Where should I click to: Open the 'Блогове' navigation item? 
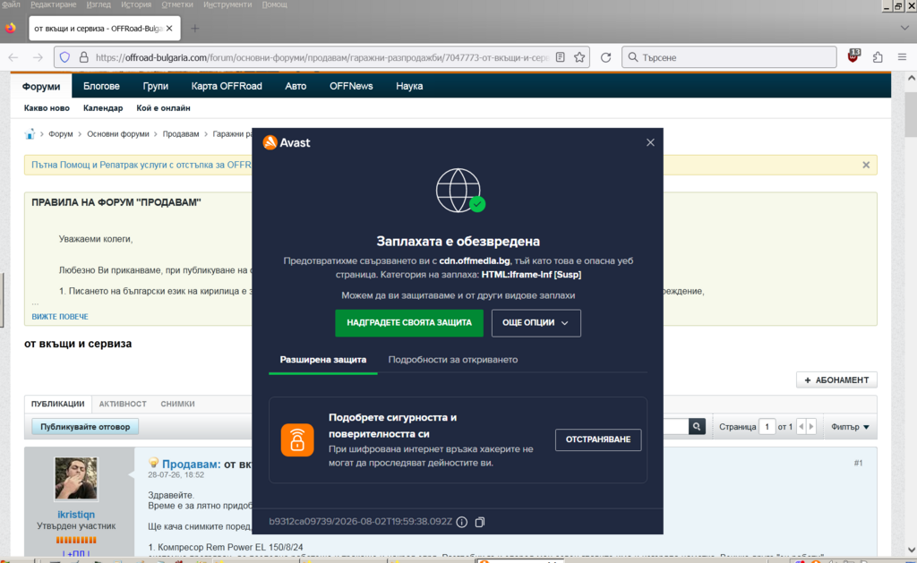click(101, 86)
